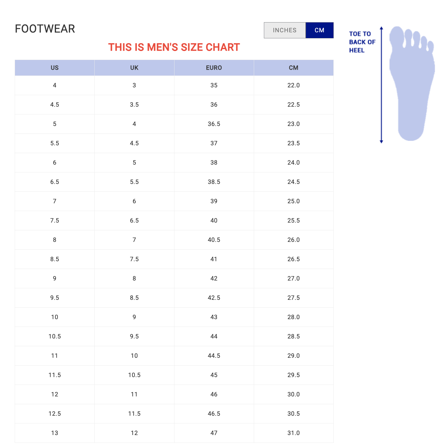
Task: Click the 31.0 CM cell
Action: [x=293, y=433]
